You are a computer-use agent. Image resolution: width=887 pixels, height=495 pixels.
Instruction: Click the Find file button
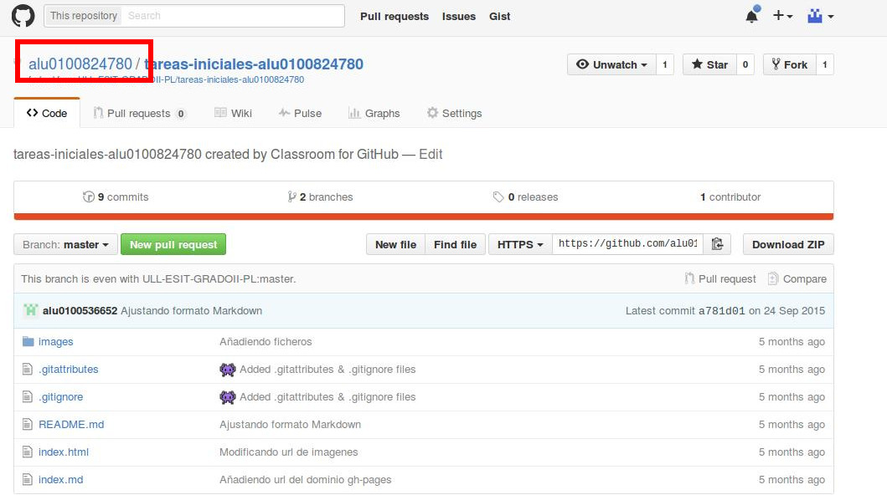coord(455,244)
